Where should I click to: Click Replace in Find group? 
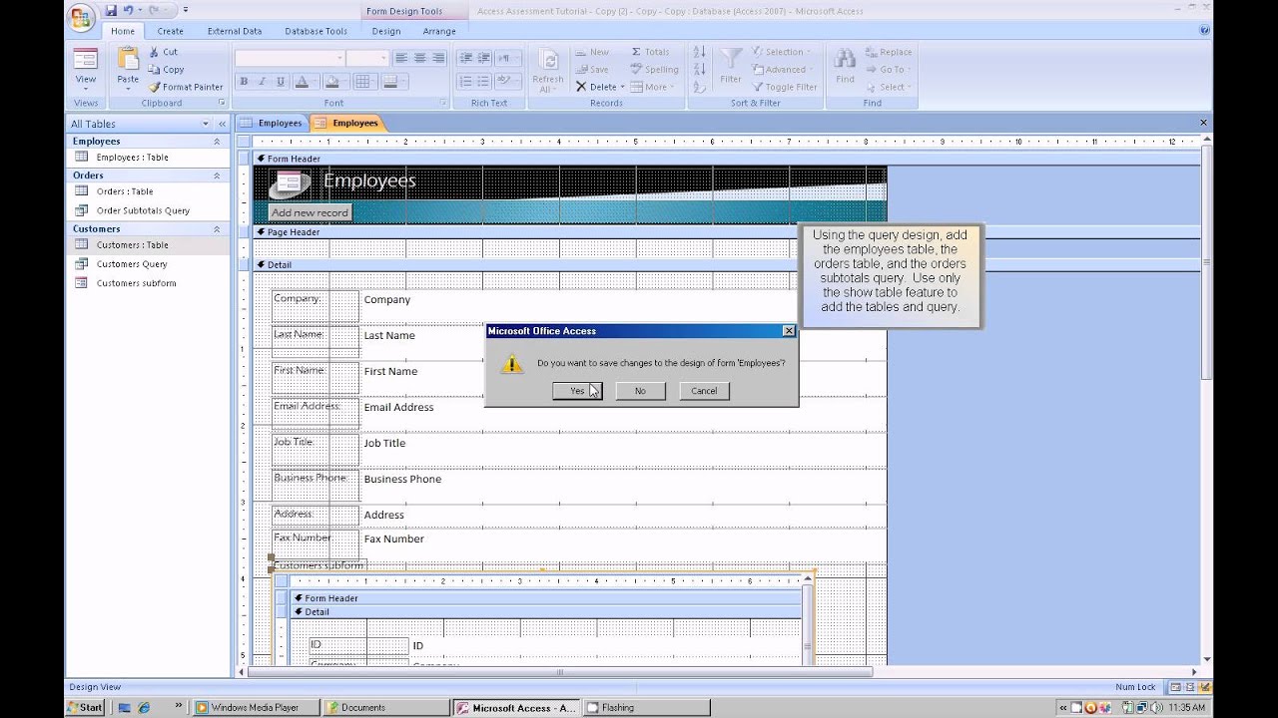(888, 52)
